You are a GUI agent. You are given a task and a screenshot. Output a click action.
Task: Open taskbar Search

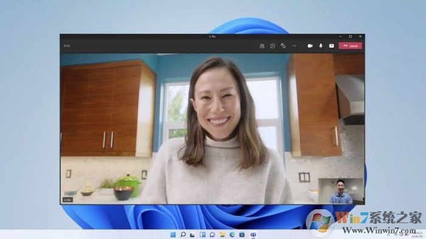(183, 235)
